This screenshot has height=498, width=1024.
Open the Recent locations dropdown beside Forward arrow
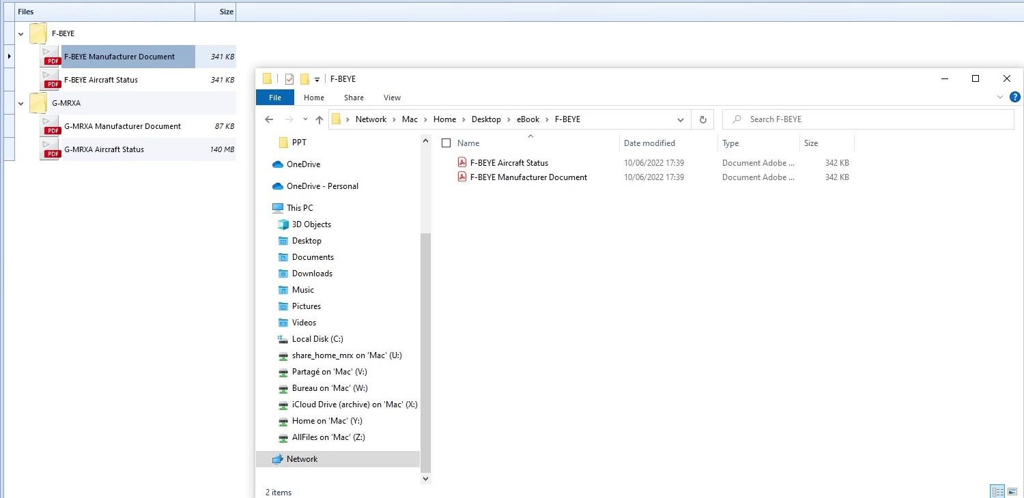tap(305, 119)
